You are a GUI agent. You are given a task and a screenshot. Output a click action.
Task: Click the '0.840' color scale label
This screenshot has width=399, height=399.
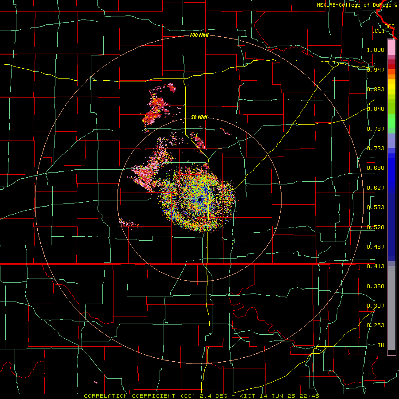pyautogui.click(x=376, y=109)
